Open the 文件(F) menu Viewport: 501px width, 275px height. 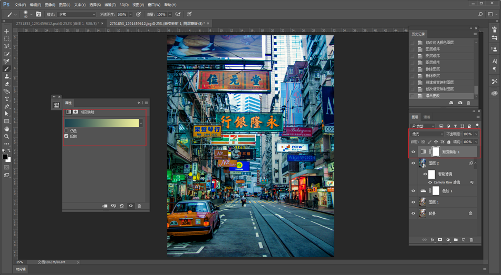pos(20,5)
